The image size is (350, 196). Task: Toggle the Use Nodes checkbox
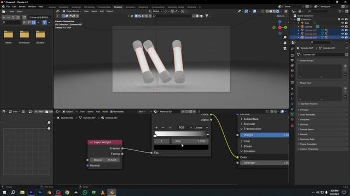[112, 112]
